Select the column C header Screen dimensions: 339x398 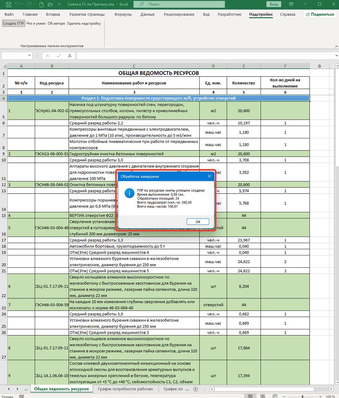click(x=134, y=66)
